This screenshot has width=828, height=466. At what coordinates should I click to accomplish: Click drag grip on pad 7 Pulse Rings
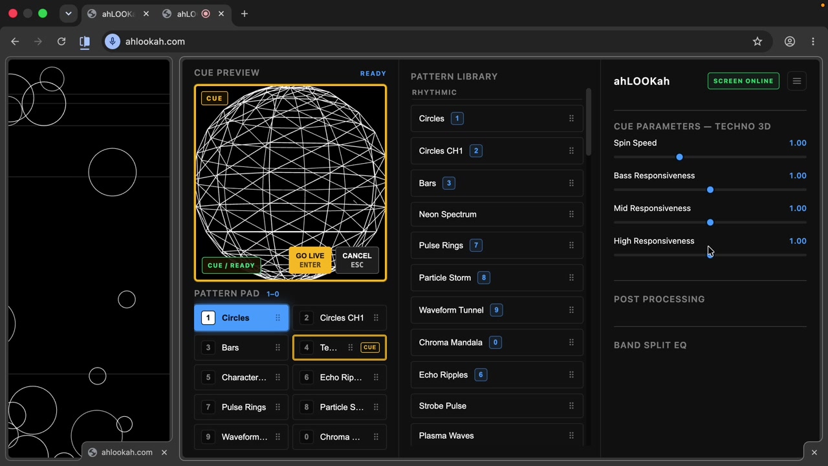click(278, 407)
